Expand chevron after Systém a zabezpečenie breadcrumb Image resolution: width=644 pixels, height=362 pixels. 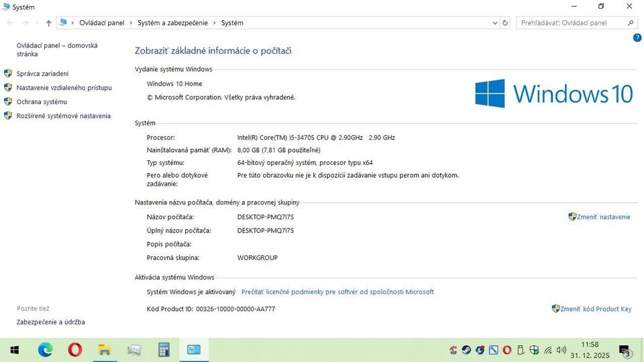pyautogui.click(x=215, y=23)
